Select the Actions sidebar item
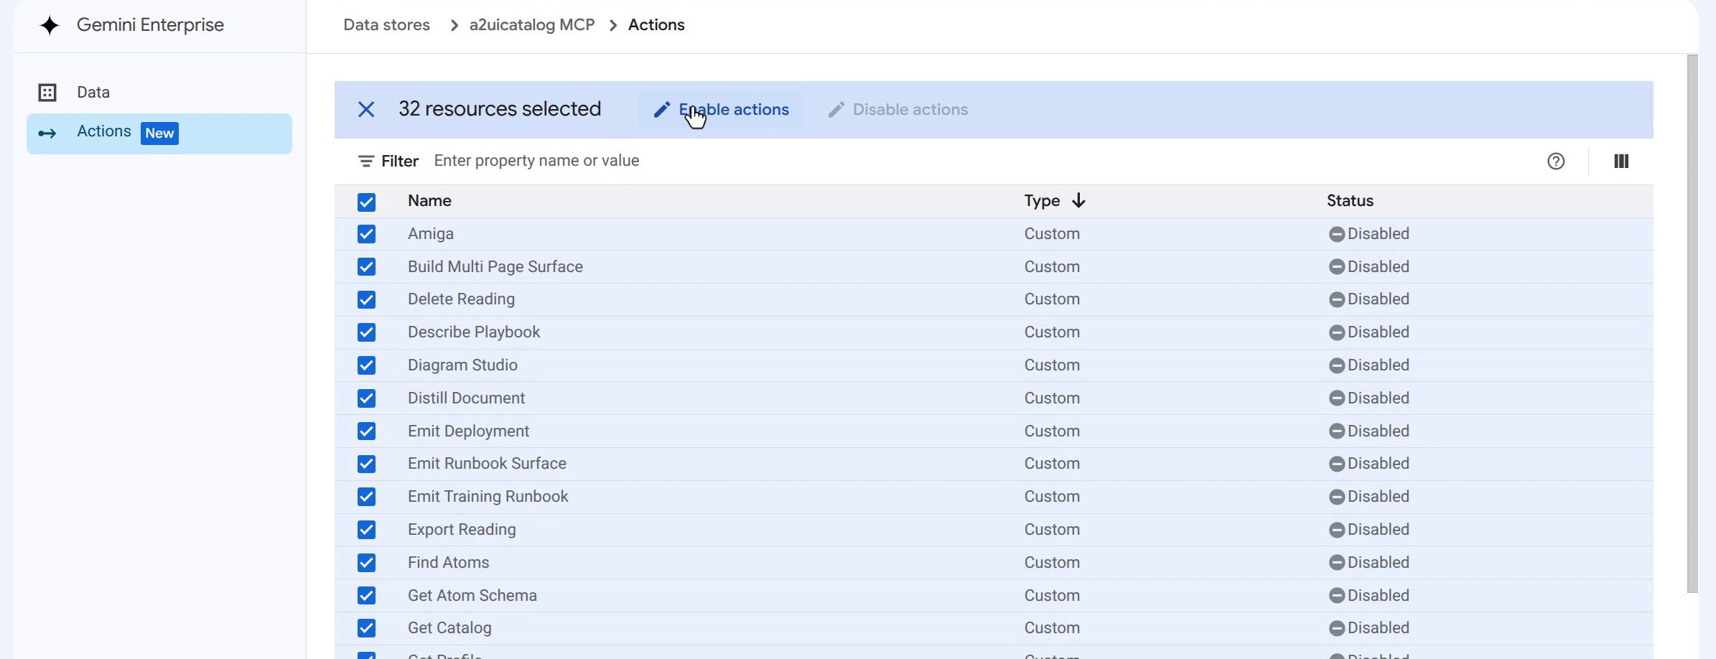 159,134
